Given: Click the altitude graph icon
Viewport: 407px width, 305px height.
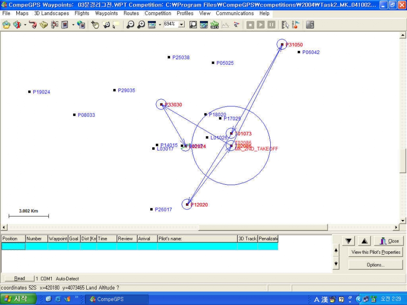Looking at the screenshot, I should pyautogui.click(x=225, y=25).
